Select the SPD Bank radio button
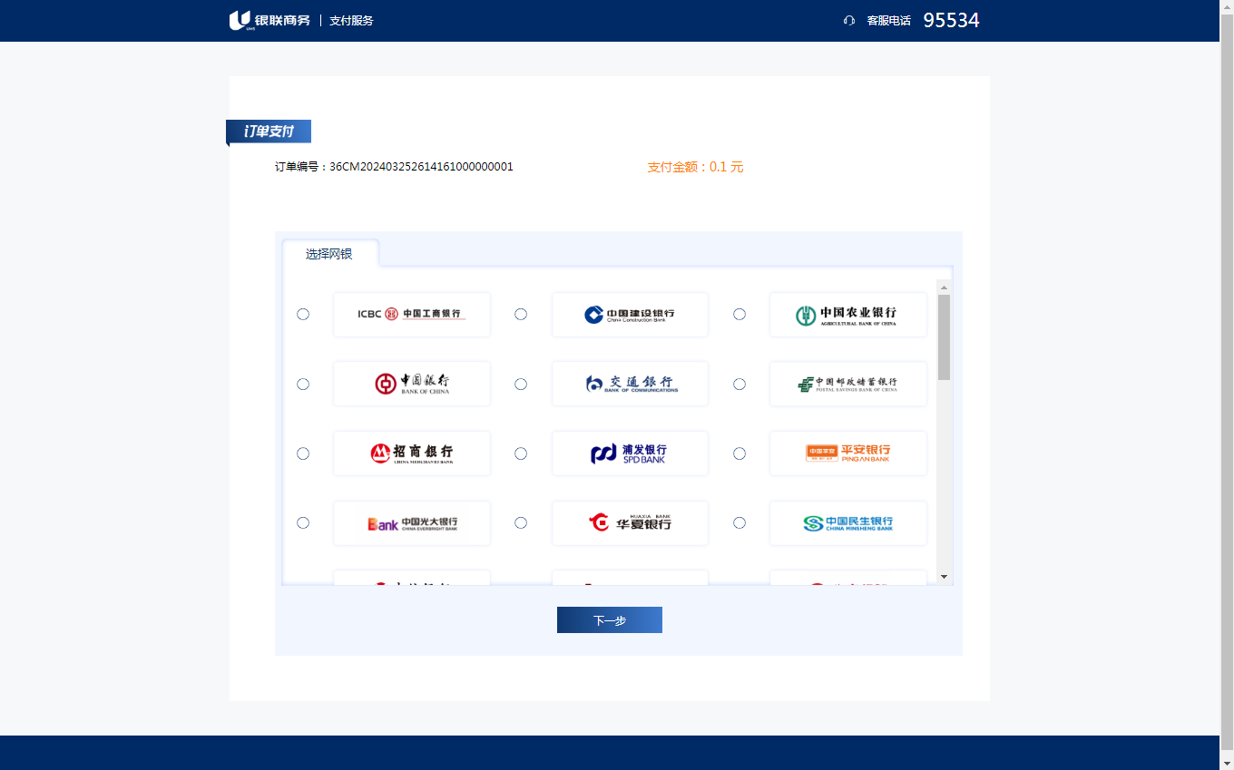This screenshot has width=1234, height=770. pyautogui.click(x=521, y=453)
